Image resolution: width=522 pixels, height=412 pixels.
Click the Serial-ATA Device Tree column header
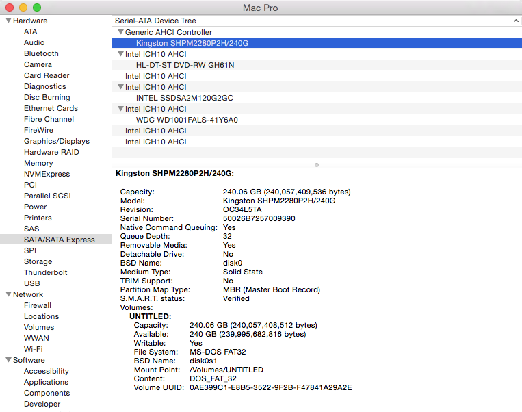[317, 21]
